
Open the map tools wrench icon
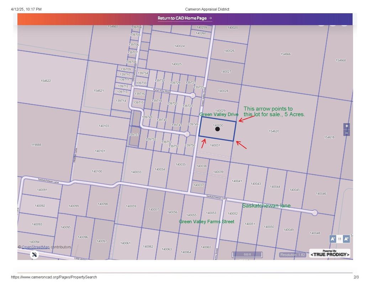[34, 254]
